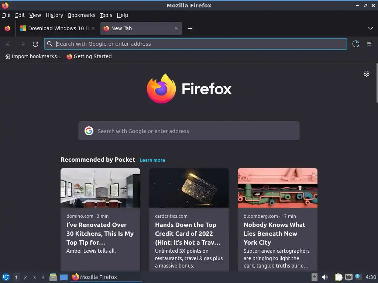Open article Nobody Knows What Lies Beneath
Viewport: 378px width, 283px height.
point(274,234)
